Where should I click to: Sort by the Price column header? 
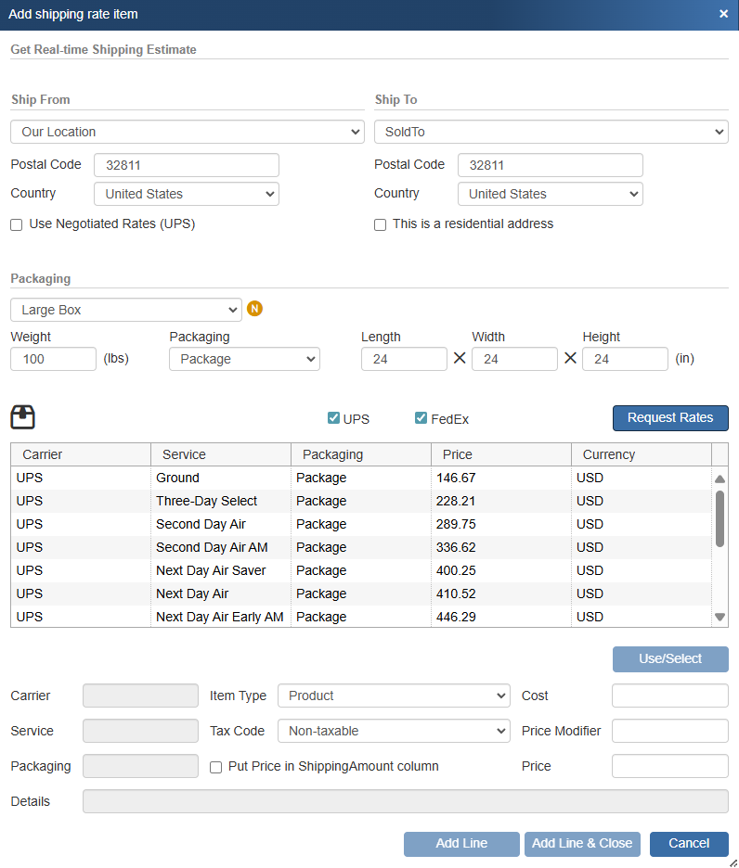click(500, 454)
